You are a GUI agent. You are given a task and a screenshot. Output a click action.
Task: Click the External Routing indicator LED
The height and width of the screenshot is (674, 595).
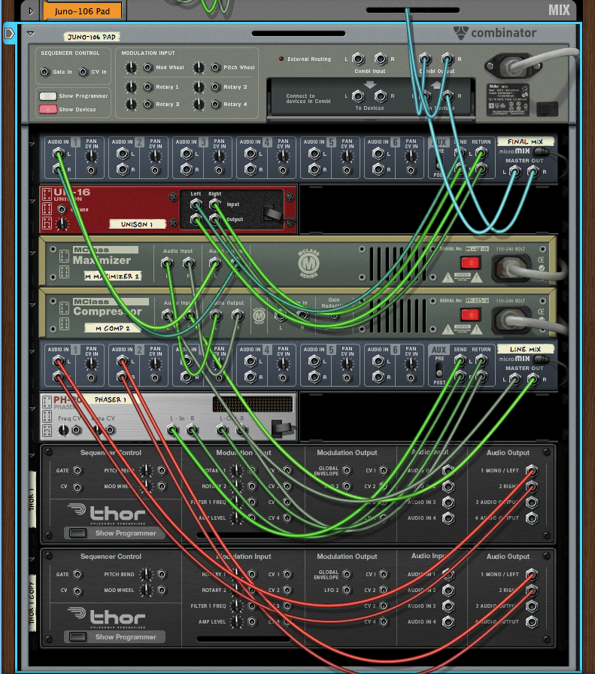coord(281,59)
